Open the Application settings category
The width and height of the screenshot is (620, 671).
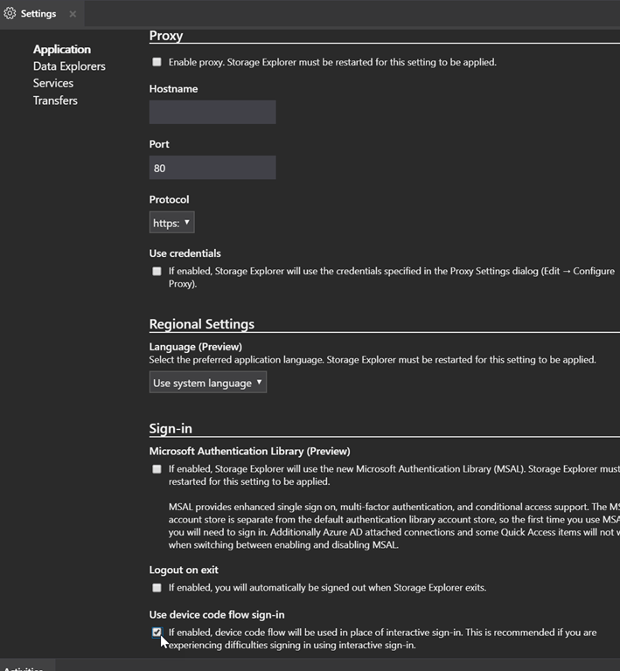tap(61, 49)
